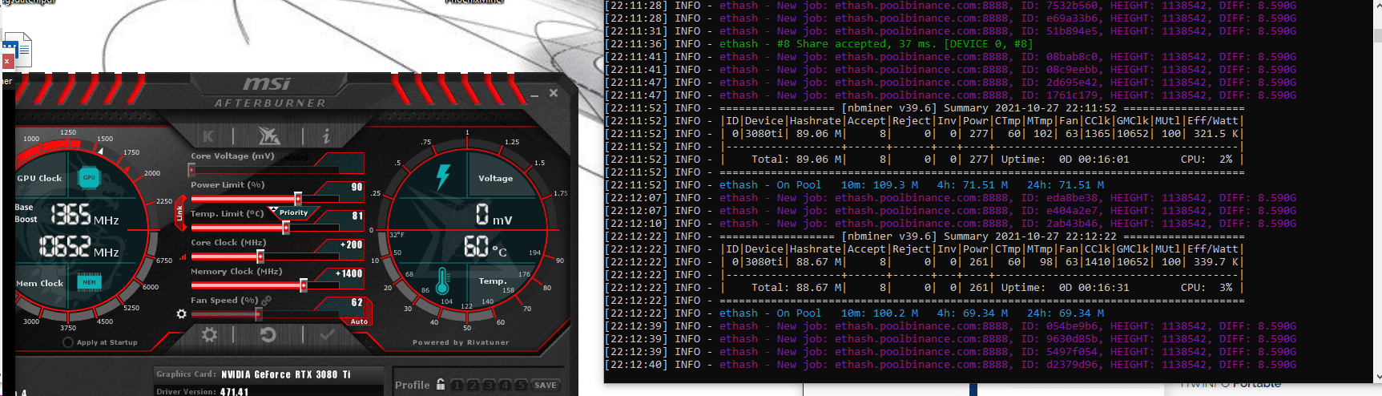
Task: Click the 0 mV voltage readout
Action: coord(494,215)
